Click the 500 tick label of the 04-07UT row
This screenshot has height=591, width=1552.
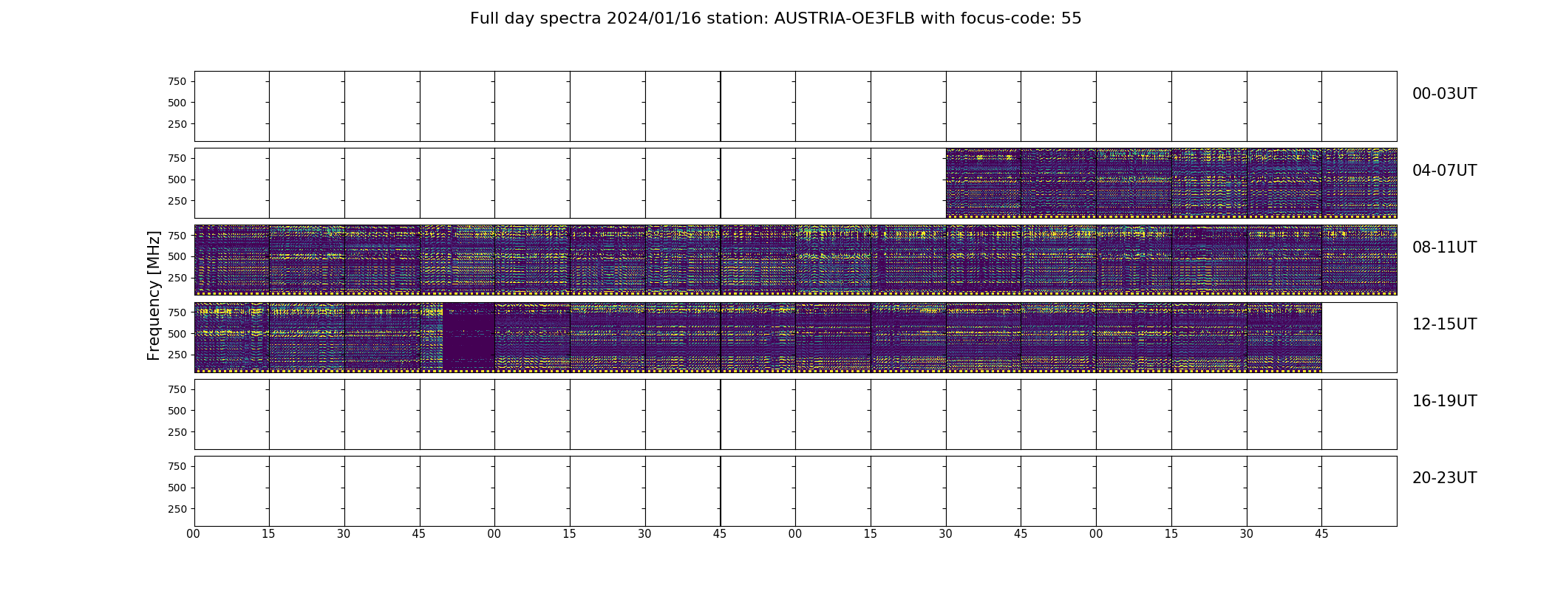(x=177, y=180)
